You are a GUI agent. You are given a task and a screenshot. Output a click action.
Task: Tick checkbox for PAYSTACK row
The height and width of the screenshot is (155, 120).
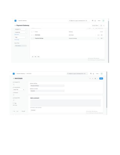32,35
